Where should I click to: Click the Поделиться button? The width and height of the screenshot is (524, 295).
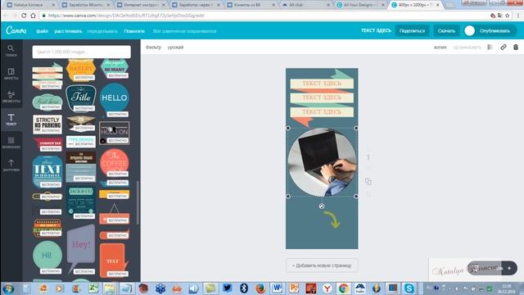(x=412, y=31)
